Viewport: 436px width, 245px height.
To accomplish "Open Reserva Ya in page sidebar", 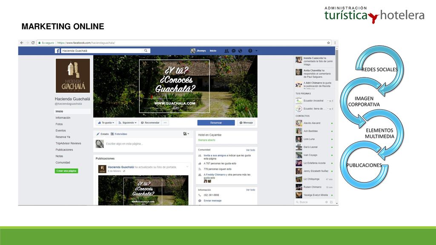I will click(63, 137).
